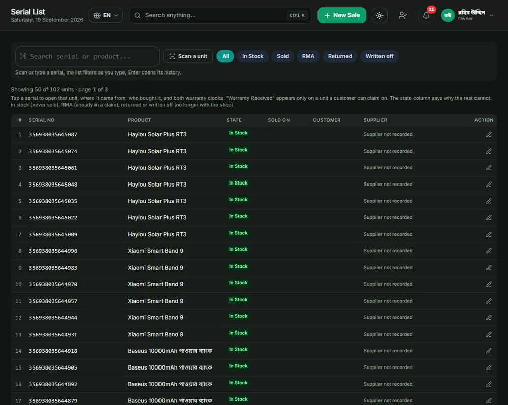The height and width of the screenshot is (405, 508).
Task: Open the notifications bell
Action: pos(426,15)
